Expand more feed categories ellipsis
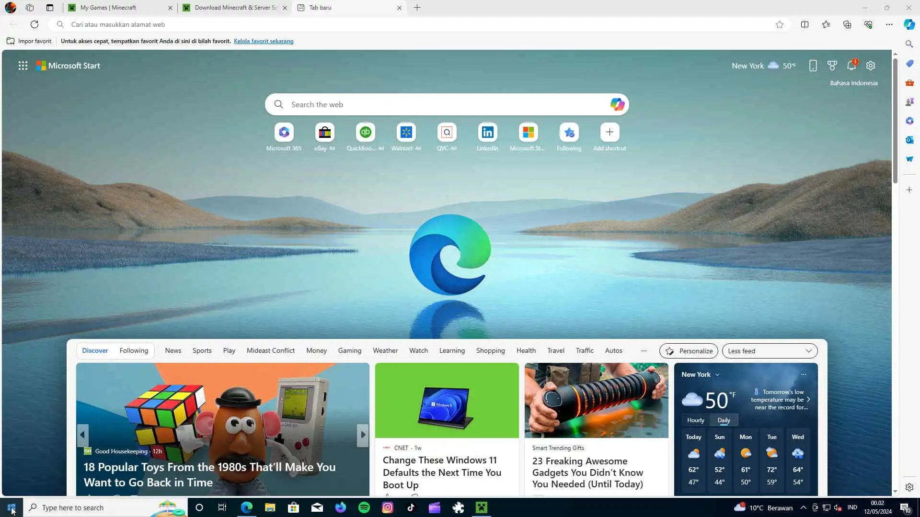This screenshot has width=920, height=517. (x=644, y=351)
